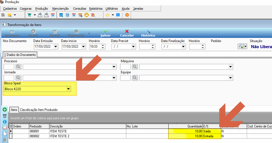
Task: Click the blue info circle icon beside grid
Action: pos(5,122)
